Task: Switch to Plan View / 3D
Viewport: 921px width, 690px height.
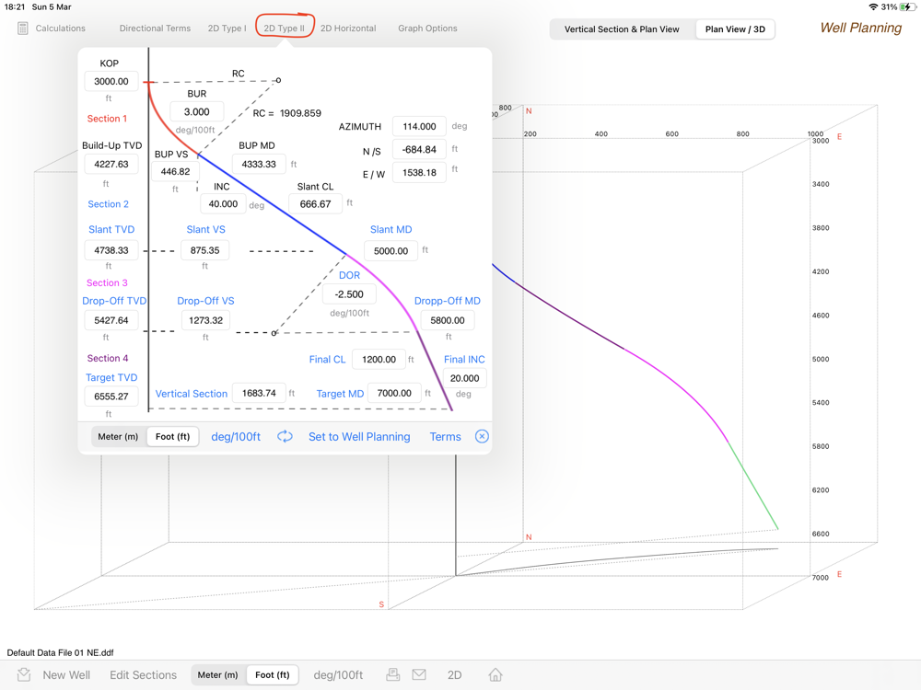Action: [x=735, y=29]
